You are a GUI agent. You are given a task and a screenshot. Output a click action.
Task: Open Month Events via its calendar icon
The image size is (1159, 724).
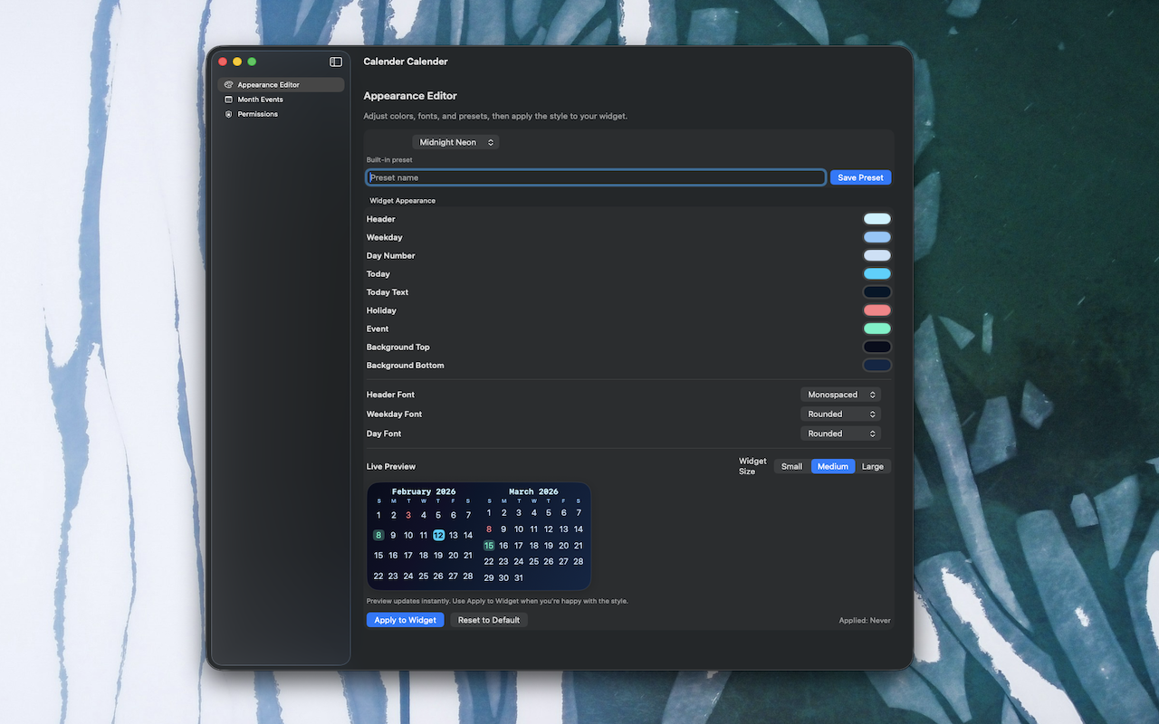pos(229,99)
